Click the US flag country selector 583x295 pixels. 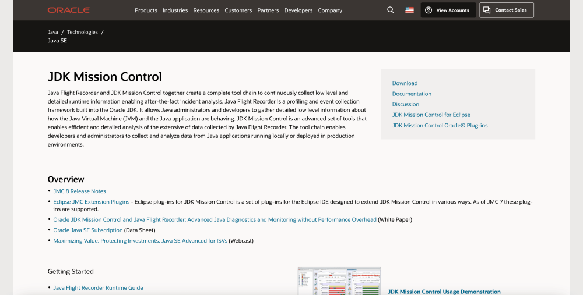pyautogui.click(x=409, y=10)
